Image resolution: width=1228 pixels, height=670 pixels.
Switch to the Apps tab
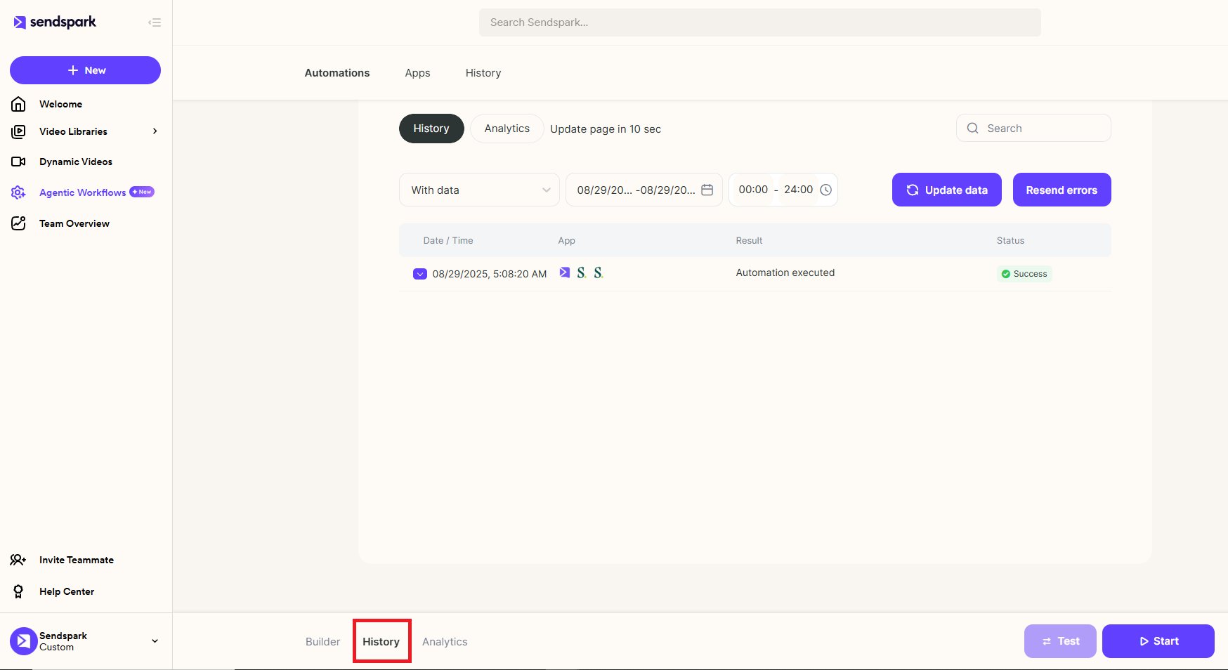(417, 73)
